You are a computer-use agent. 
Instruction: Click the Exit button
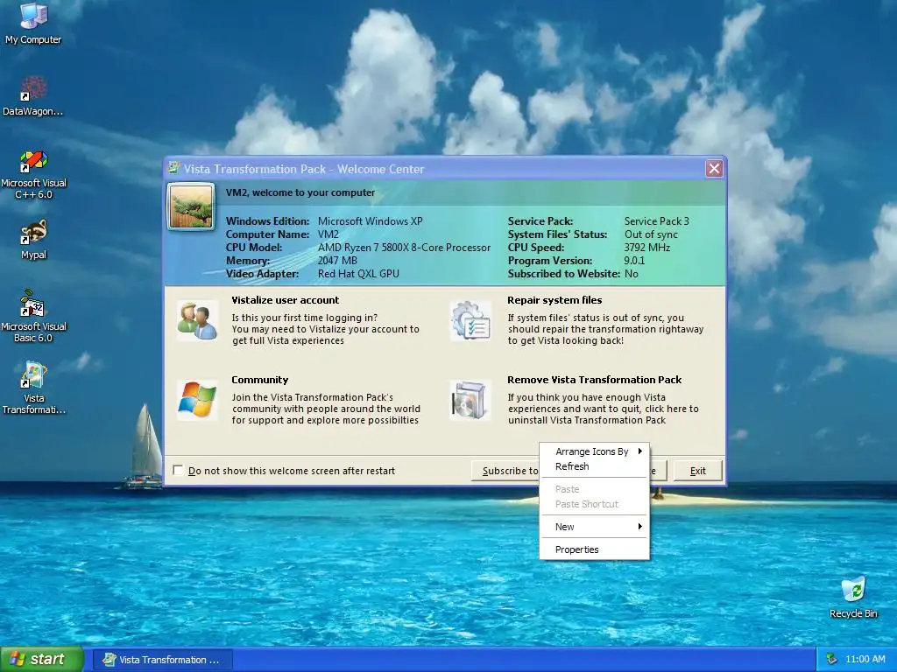(697, 471)
